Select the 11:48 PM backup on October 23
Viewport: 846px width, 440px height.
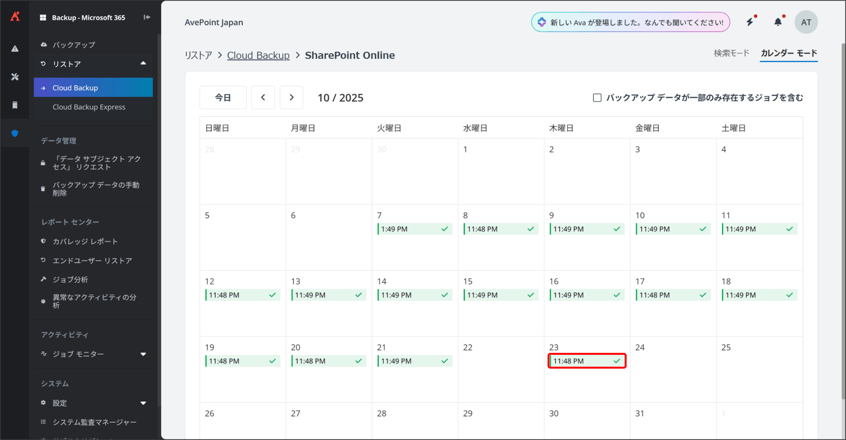587,361
